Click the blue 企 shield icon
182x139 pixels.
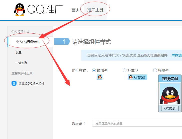pos(14,83)
